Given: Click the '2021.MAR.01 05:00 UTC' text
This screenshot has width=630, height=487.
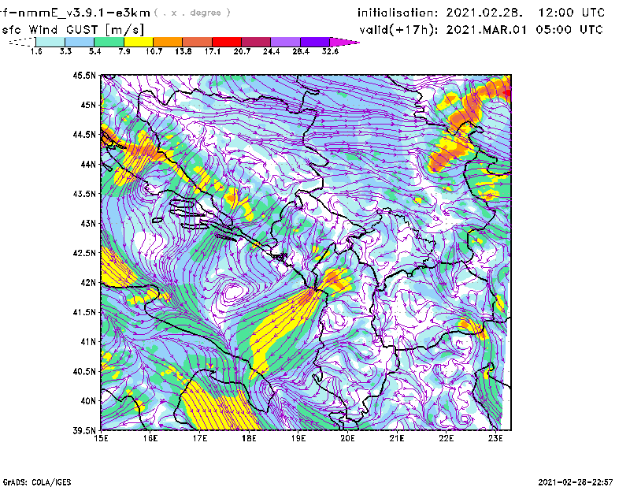Looking at the screenshot, I should (x=524, y=30).
